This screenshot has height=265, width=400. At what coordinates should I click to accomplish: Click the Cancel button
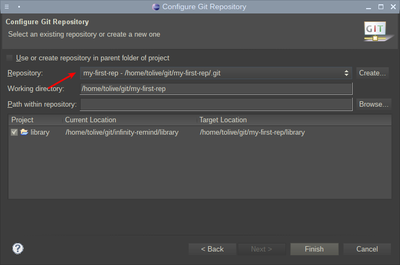pyautogui.click(x=367, y=249)
